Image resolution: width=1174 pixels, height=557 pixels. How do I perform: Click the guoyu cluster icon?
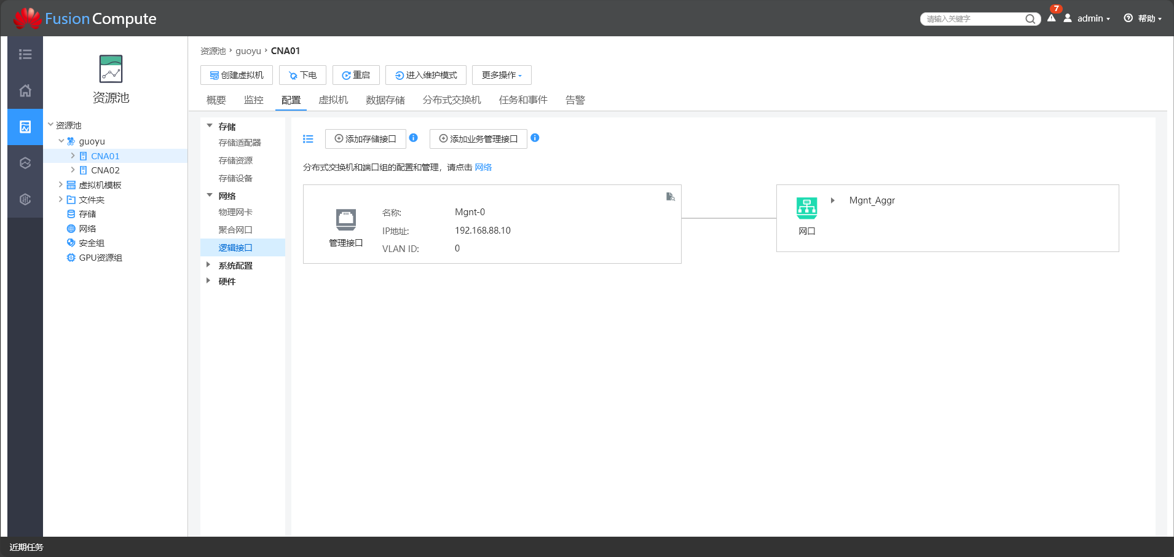click(x=71, y=141)
